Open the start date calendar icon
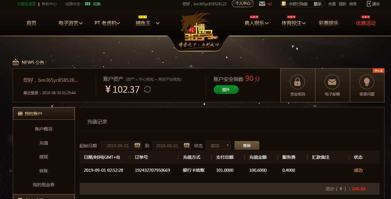This screenshot has height=199, width=391. click(x=138, y=145)
